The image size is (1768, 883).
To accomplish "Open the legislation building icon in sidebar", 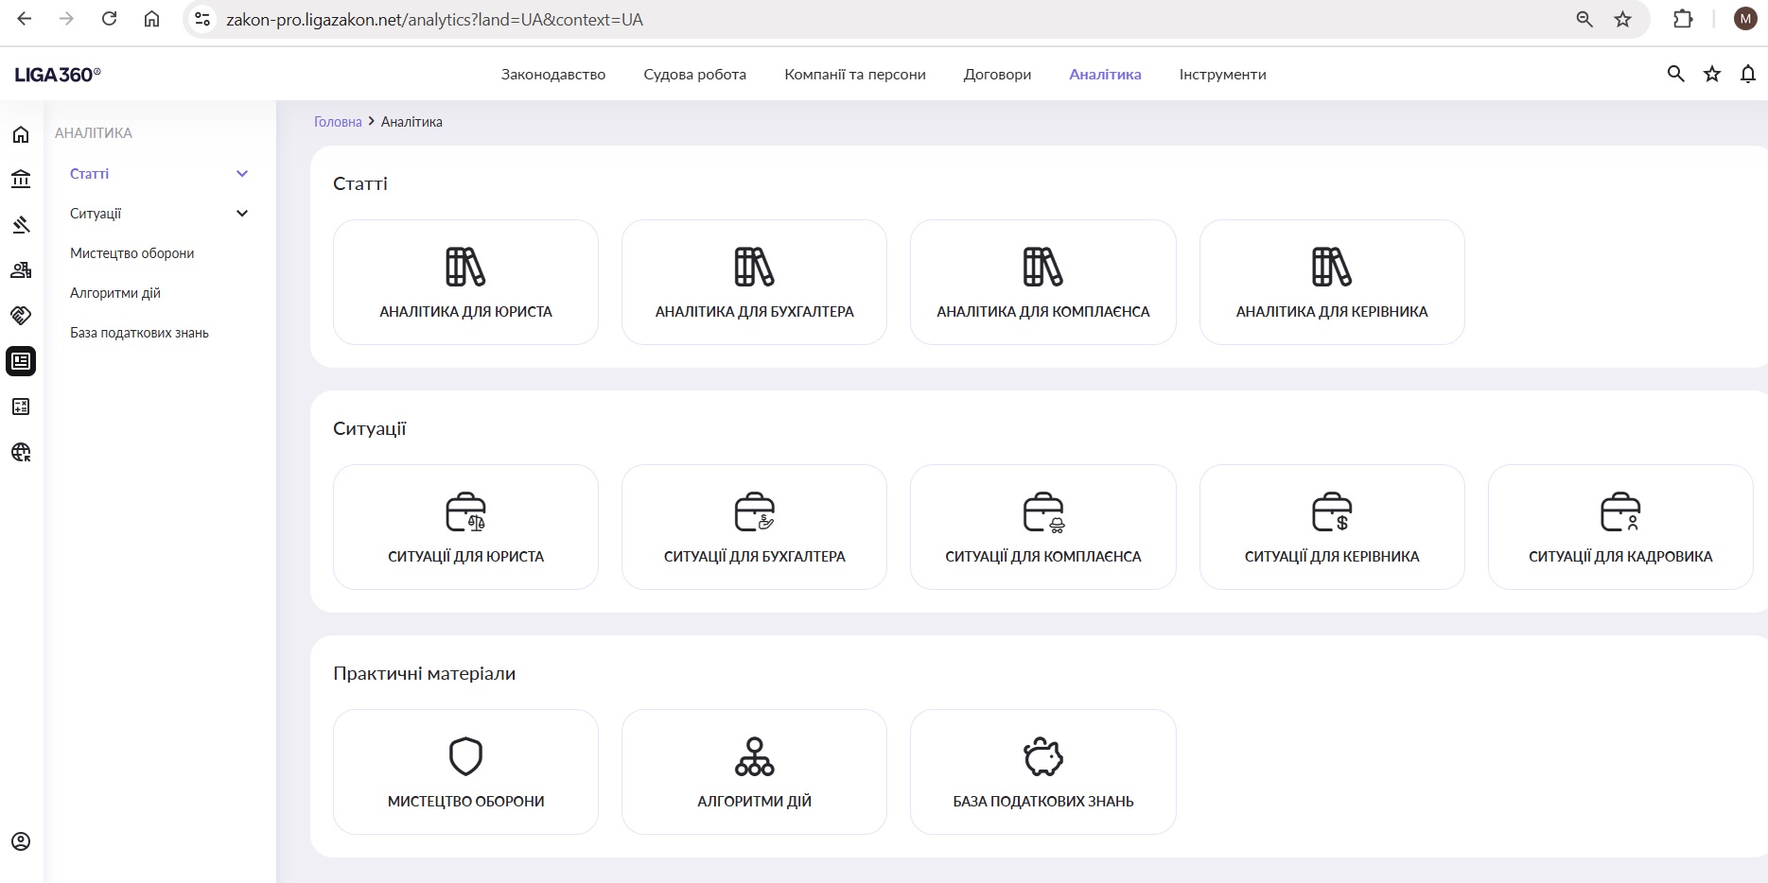I will click(21, 179).
